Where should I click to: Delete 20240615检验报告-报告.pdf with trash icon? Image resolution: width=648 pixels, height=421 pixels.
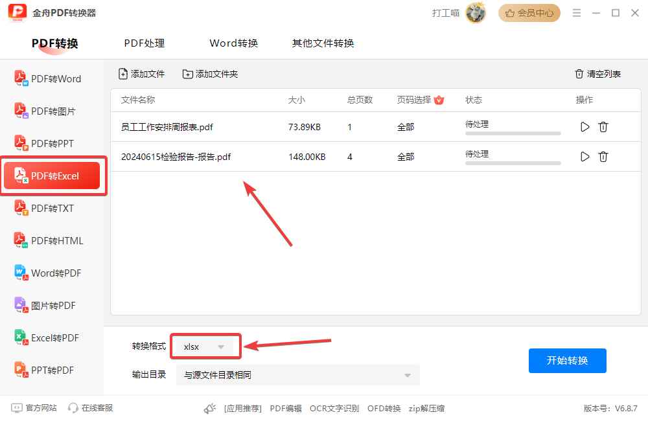point(603,157)
